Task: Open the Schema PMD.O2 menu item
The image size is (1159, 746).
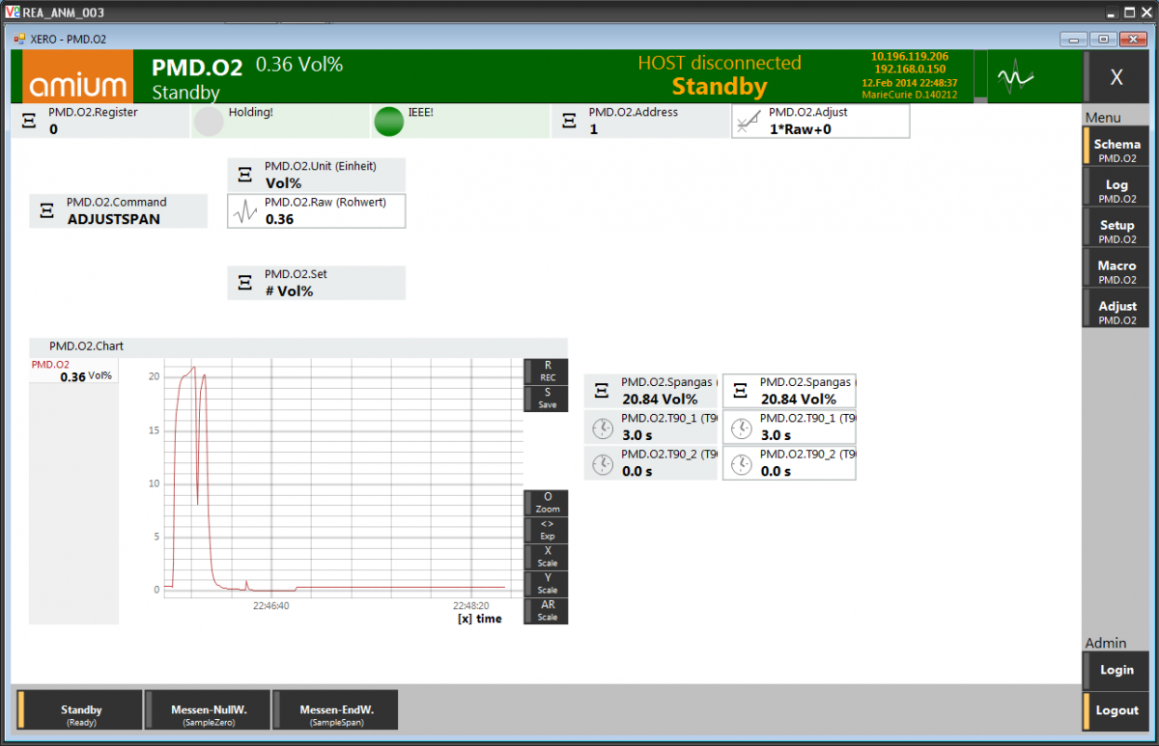Action: (1117, 150)
